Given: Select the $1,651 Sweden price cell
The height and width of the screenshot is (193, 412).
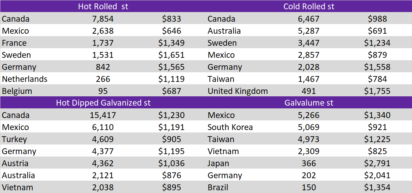Looking at the screenshot, I should point(171,55).
